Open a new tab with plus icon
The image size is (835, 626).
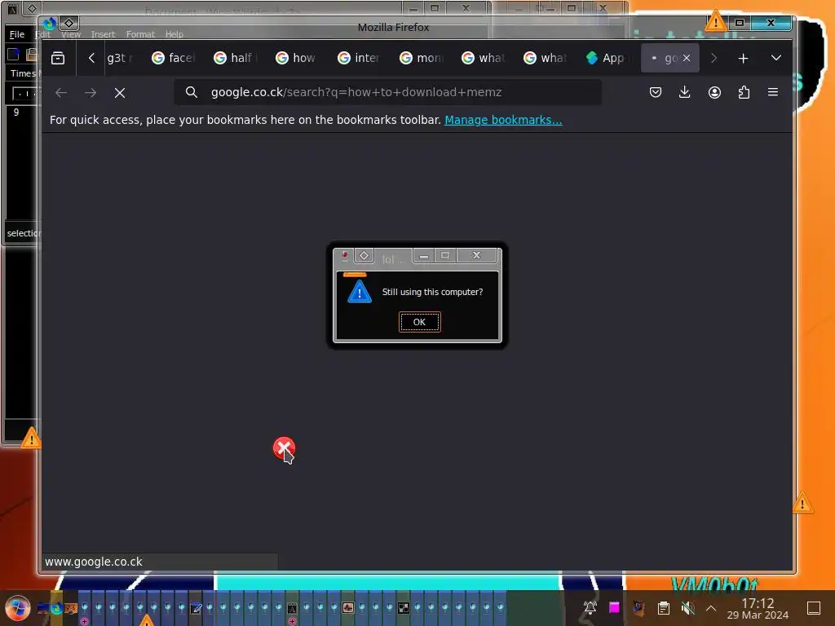coord(743,58)
